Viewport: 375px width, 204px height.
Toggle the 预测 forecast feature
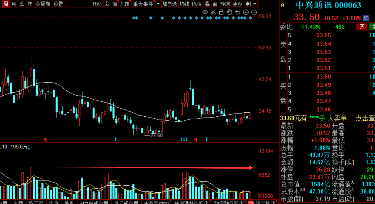[x=225, y=4]
